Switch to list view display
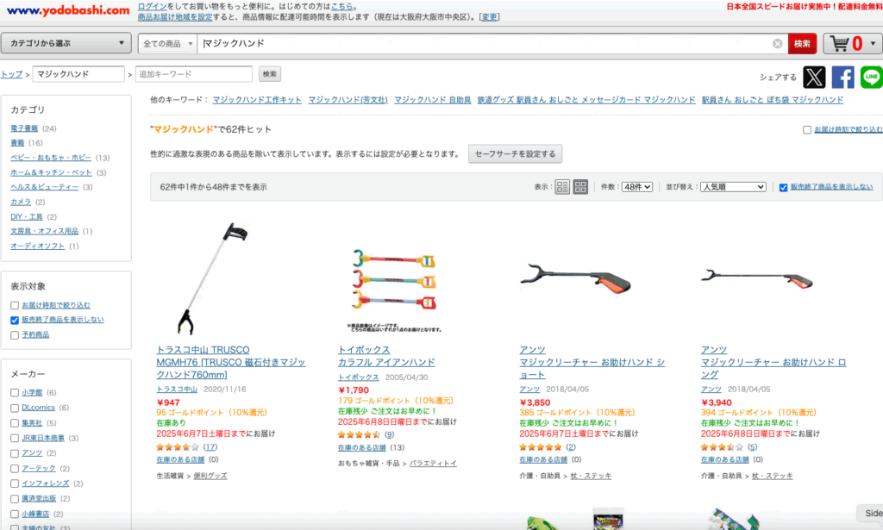Screen dimensions: 883x530 [562, 187]
